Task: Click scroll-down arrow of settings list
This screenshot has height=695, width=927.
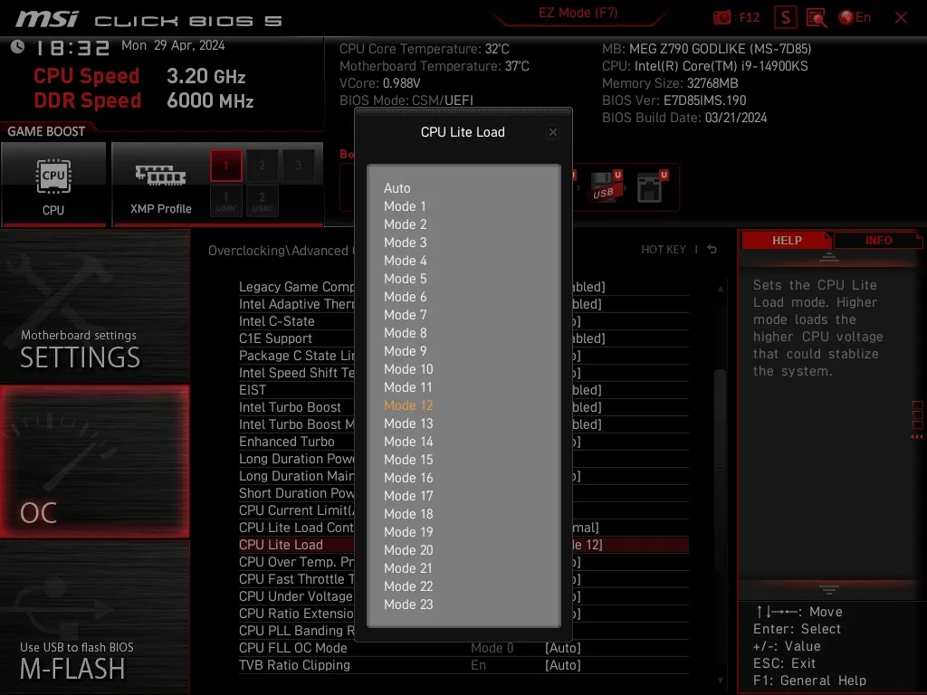Action: tap(720, 681)
